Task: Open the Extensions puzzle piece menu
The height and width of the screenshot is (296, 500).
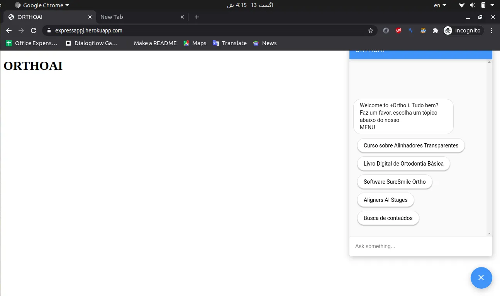Action: (x=436, y=30)
